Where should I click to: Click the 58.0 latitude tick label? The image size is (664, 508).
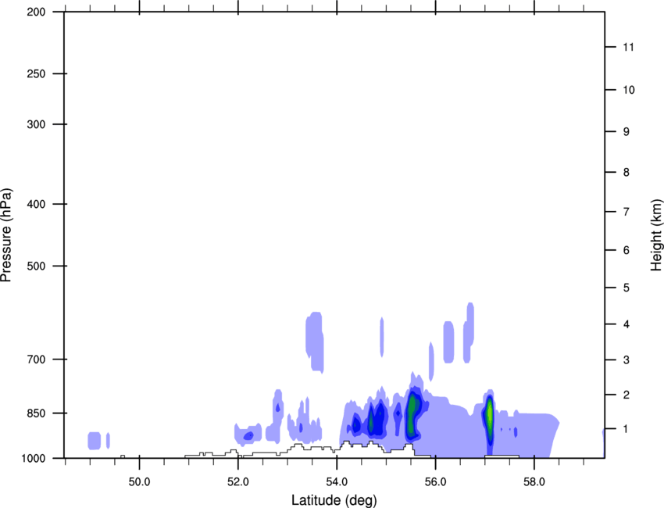(534, 482)
